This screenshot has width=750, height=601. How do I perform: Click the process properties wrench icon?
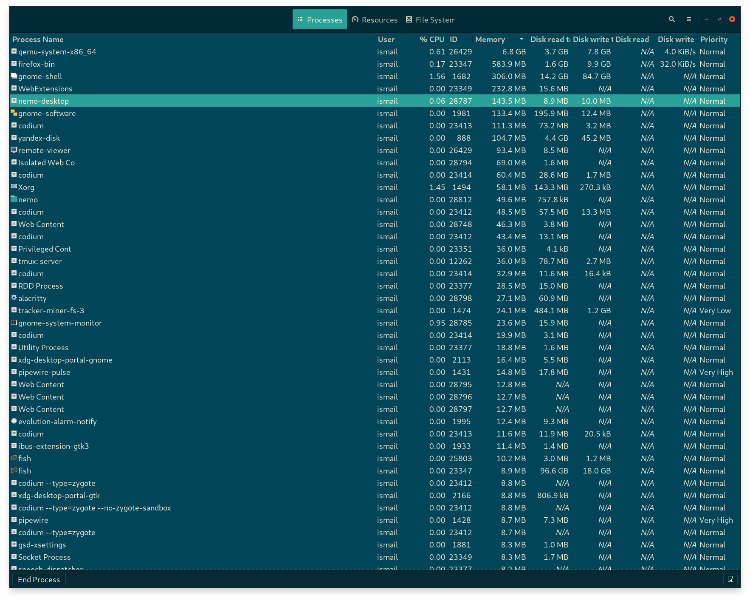[x=730, y=579]
